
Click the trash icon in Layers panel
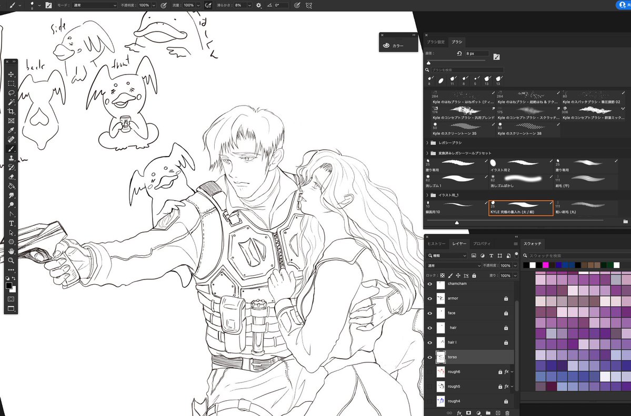click(507, 413)
